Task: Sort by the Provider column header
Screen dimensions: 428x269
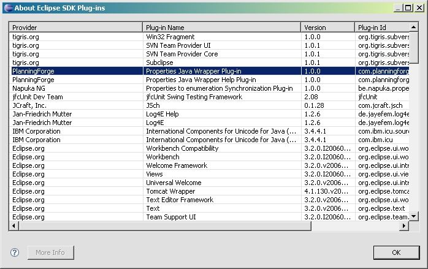Action: 76,28
